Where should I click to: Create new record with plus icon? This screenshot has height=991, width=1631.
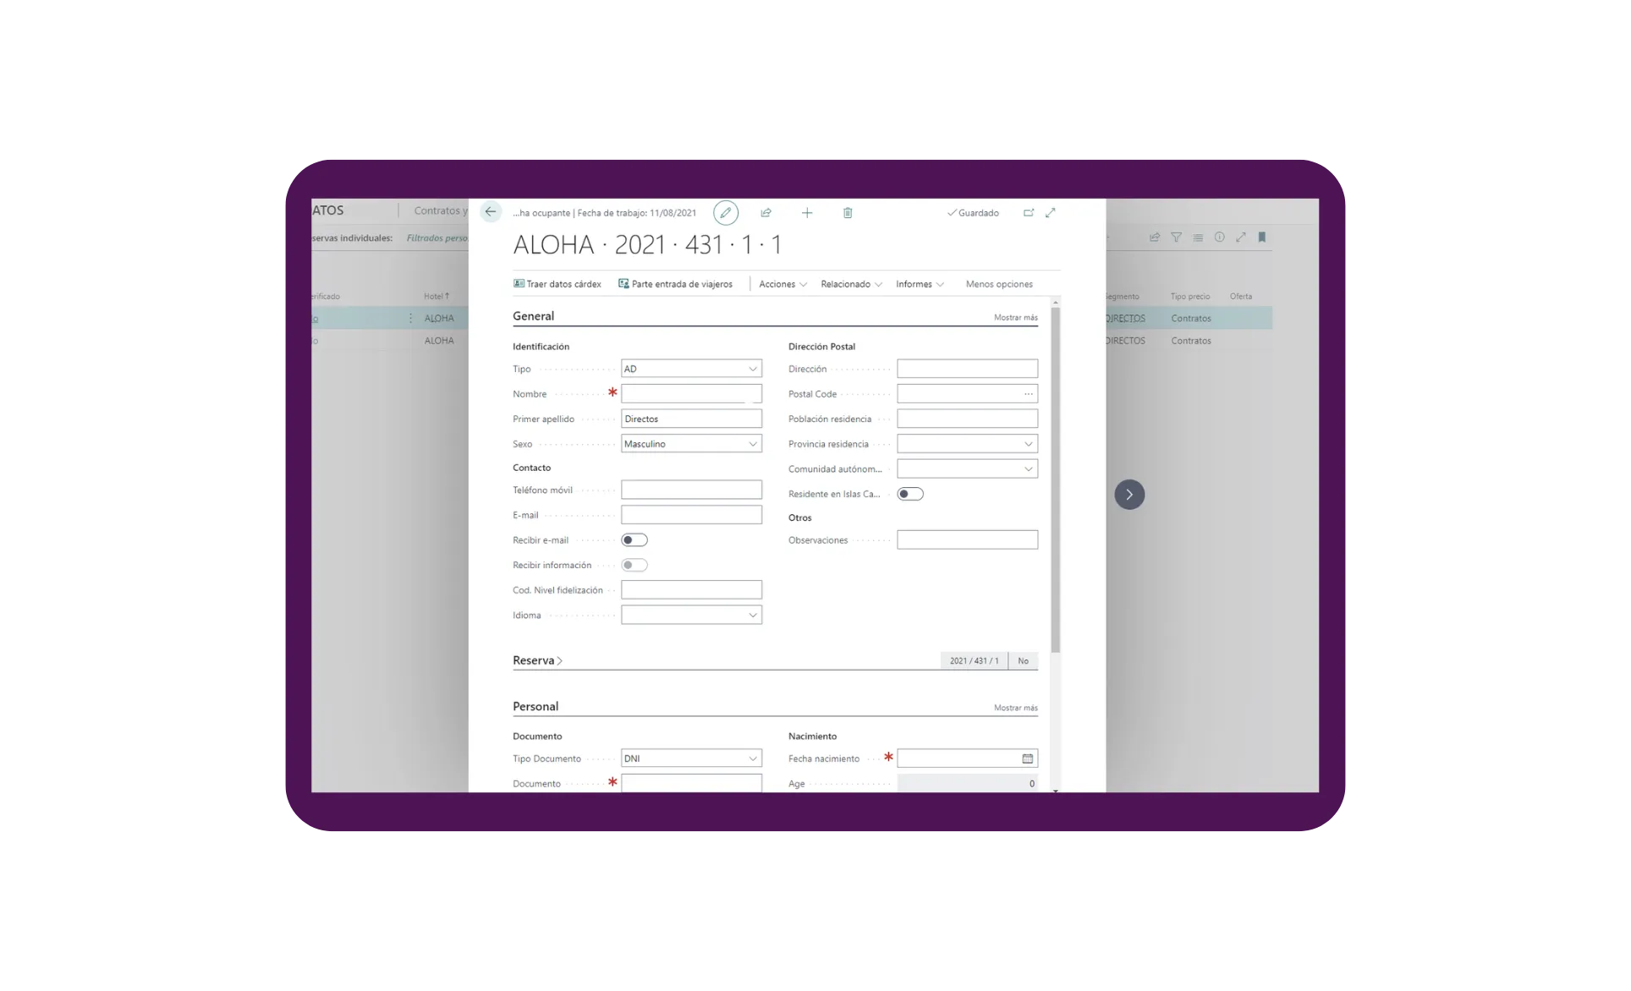coord(807,213)
